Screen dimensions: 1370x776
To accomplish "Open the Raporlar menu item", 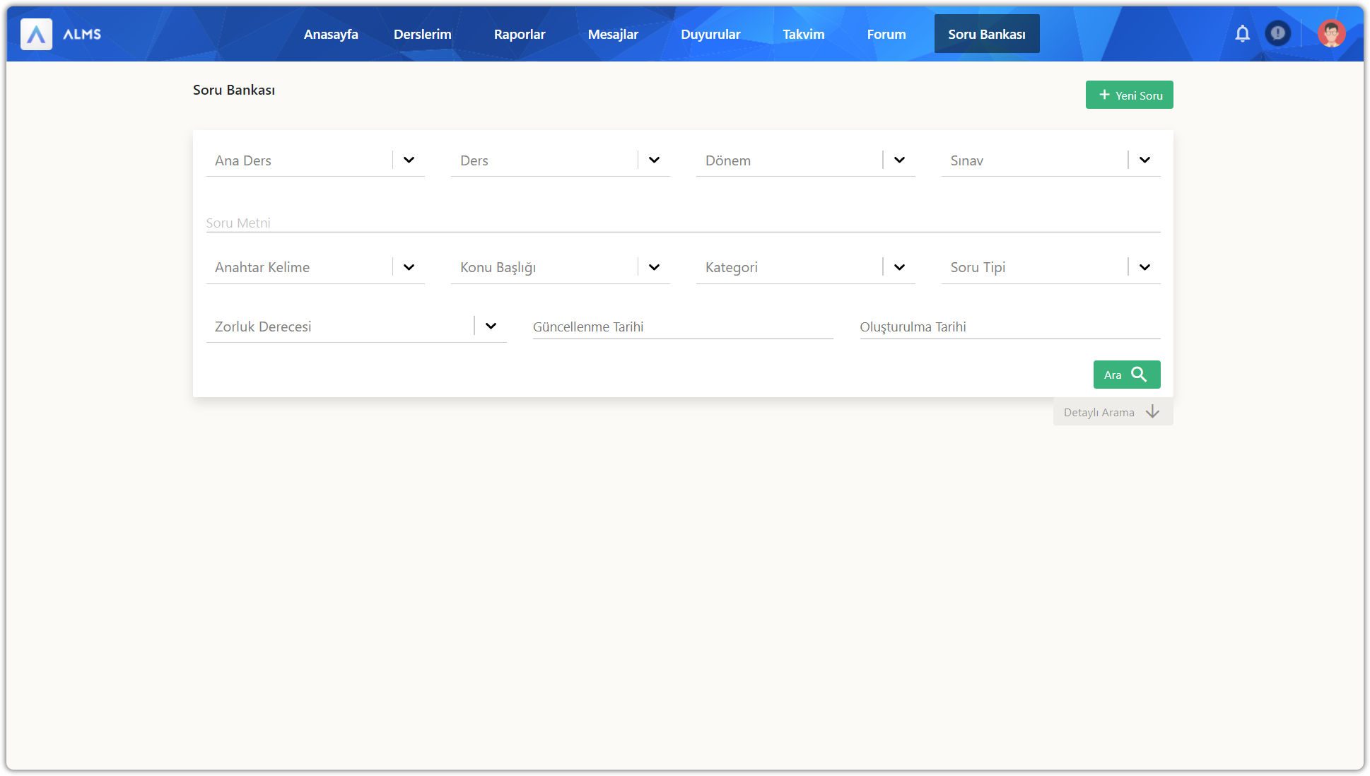I will click(x=520, y=34).
